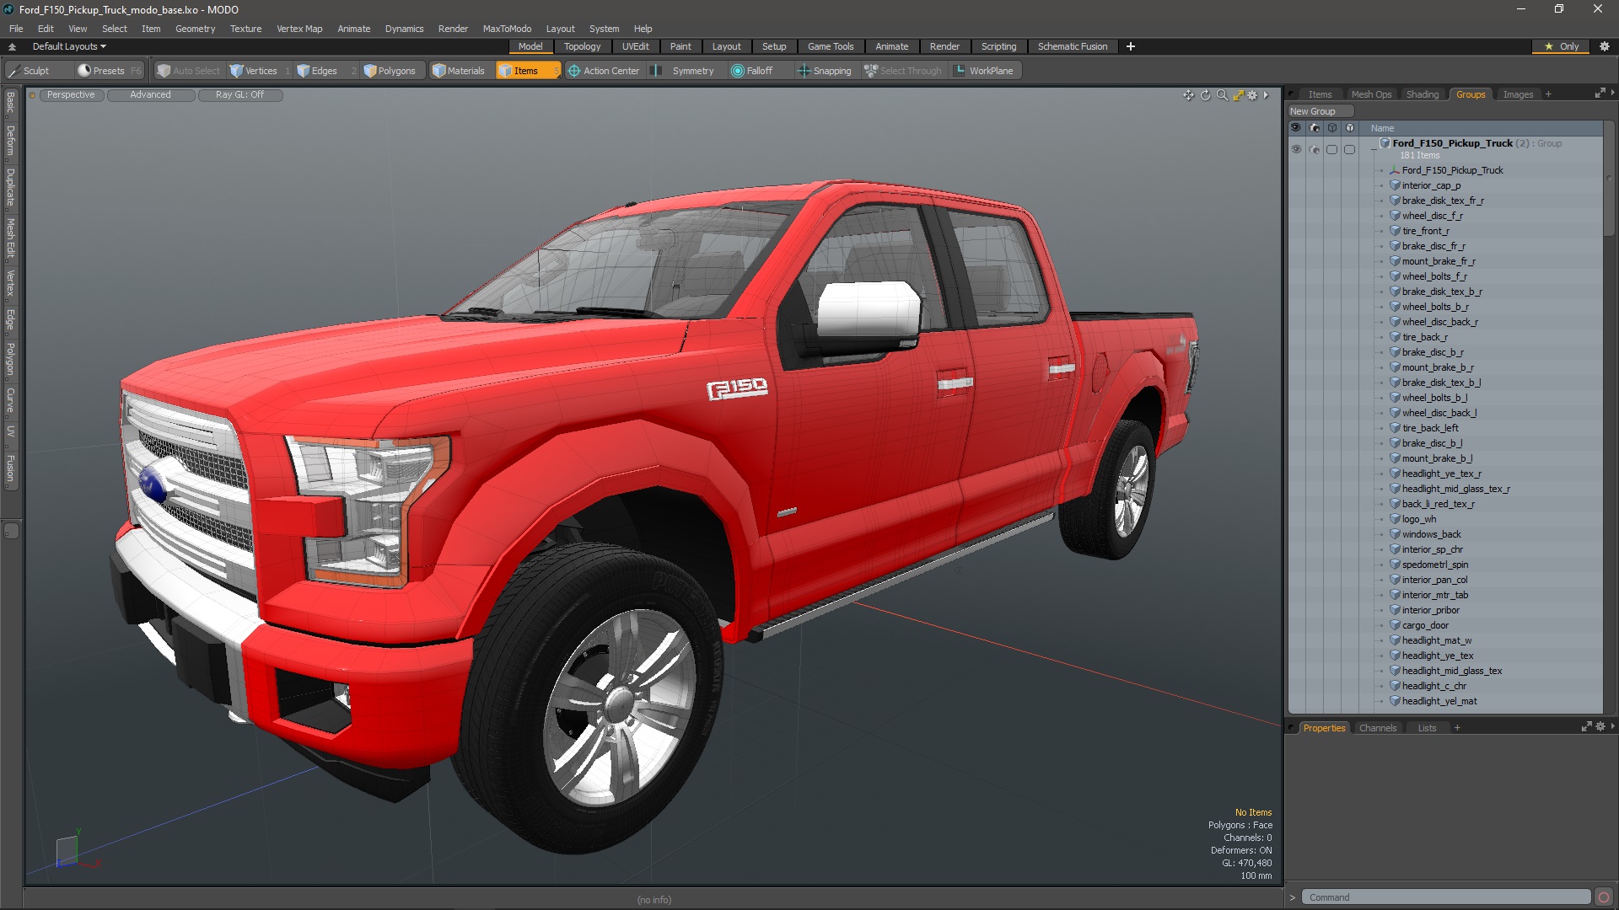Open the Schematic Fusion layout
This screenshot has height=910, width=1619.
coord(1072,46)
